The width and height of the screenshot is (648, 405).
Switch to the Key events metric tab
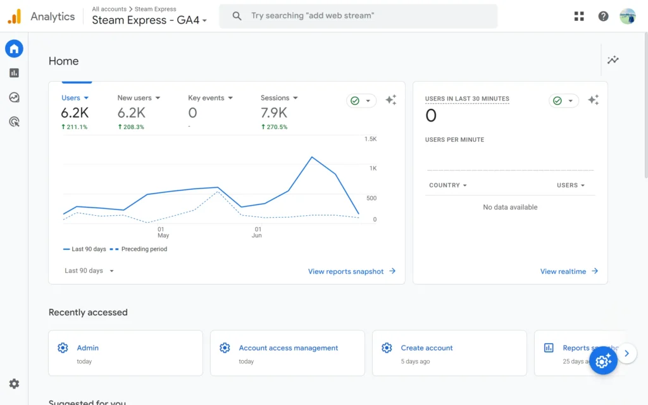click(x=210, y=98)
